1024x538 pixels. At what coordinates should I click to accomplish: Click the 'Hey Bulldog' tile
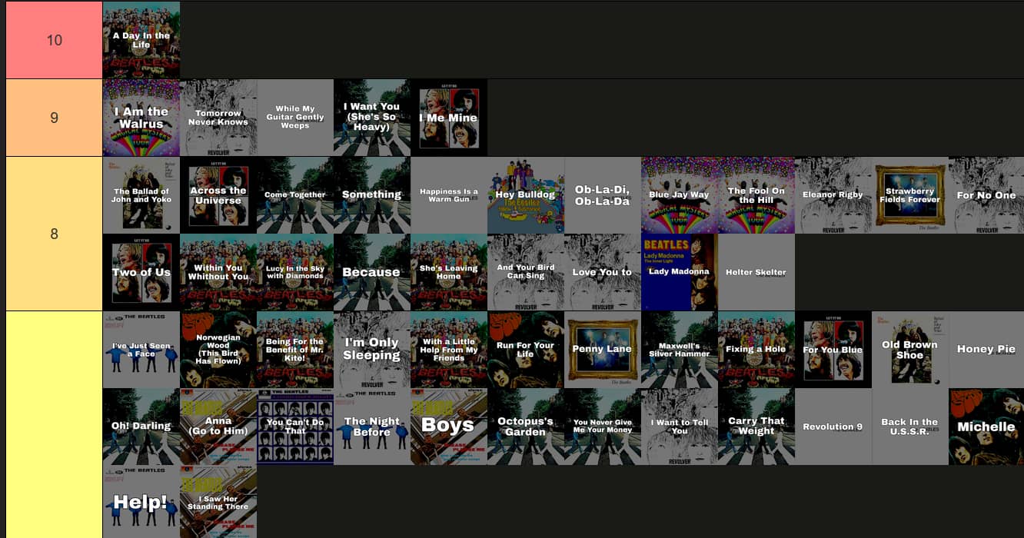[x=526, y=195]
